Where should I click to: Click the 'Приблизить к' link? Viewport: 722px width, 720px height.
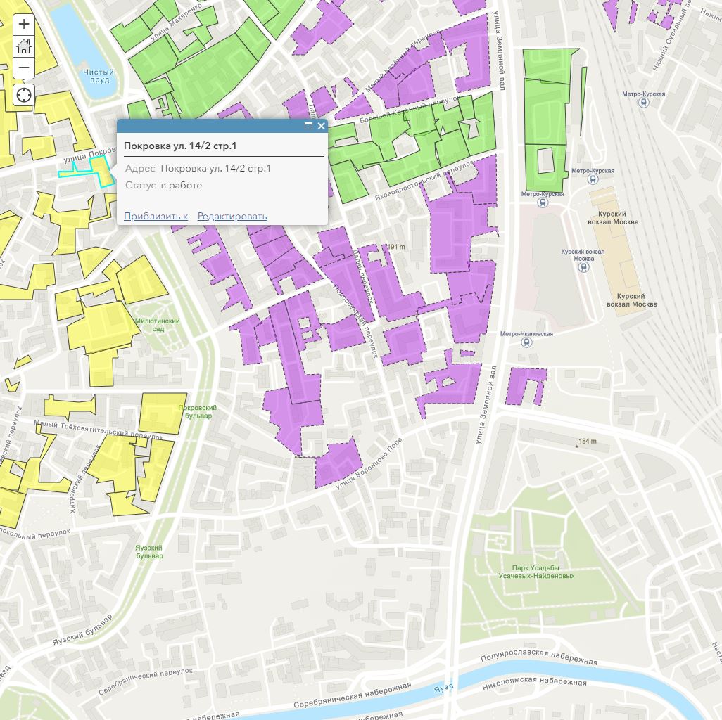156,216
